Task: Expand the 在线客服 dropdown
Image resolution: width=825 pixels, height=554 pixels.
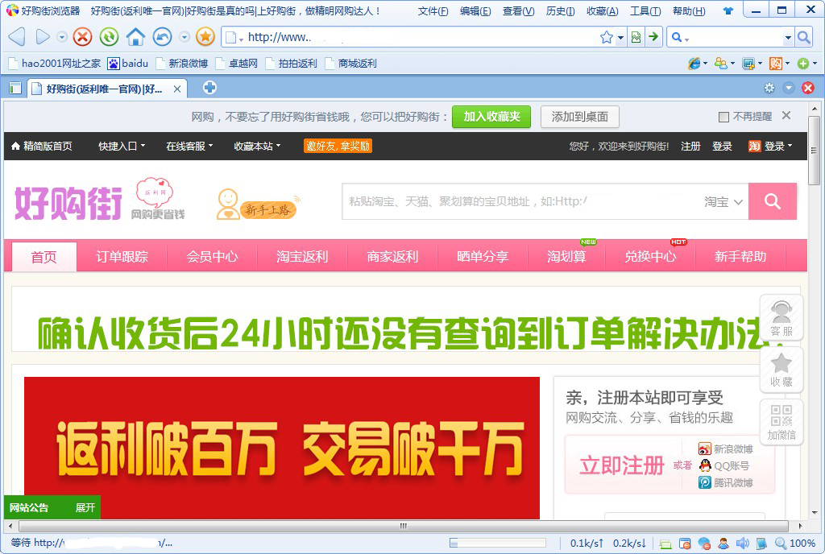Action: pyautogui.click(x=189, y=146)
